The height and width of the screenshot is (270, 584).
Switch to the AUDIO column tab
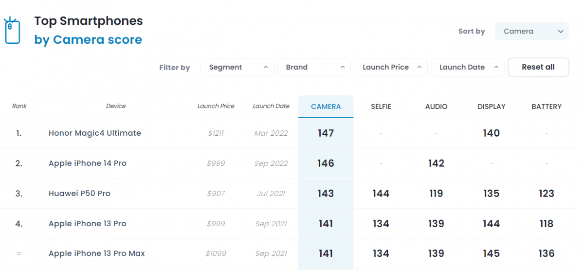coord(437,107)
